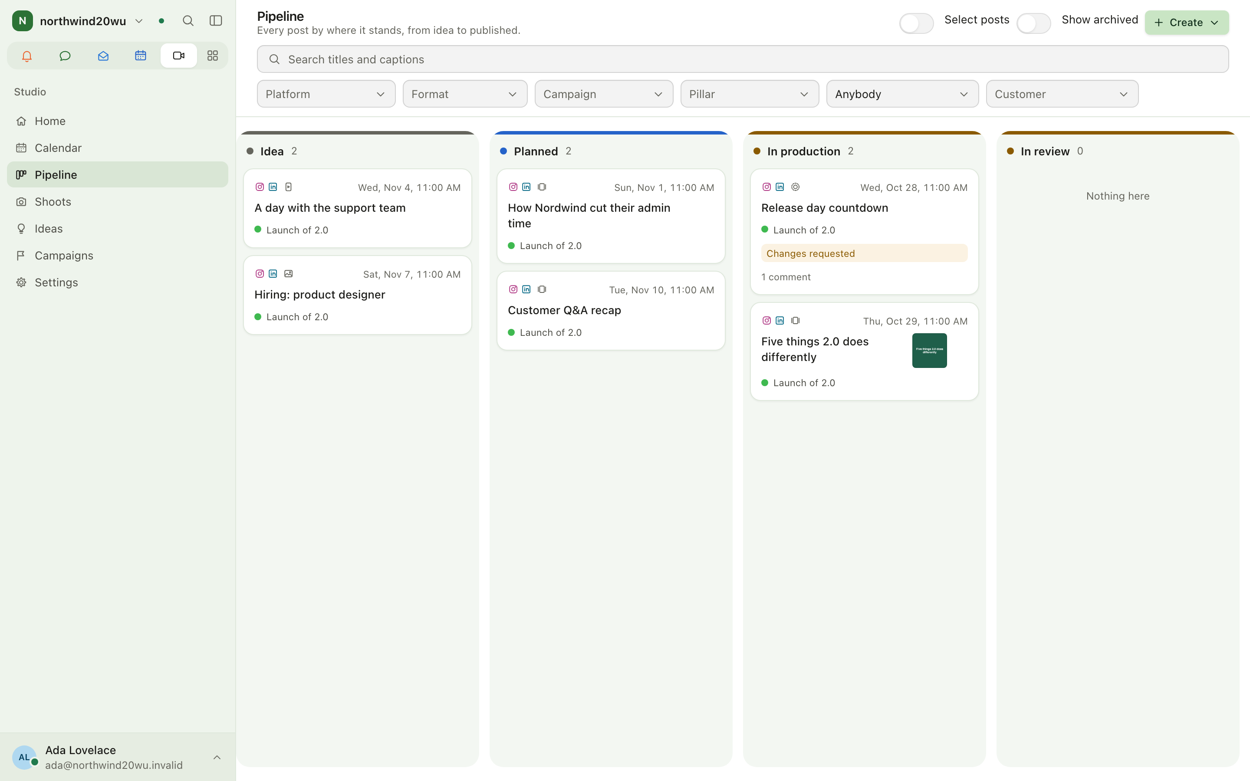The height and width of the screenshot is (781, 1250).
Task: Click the sidebar search magnifier icon
Action: pyautogui.click(x=188, y=21)
